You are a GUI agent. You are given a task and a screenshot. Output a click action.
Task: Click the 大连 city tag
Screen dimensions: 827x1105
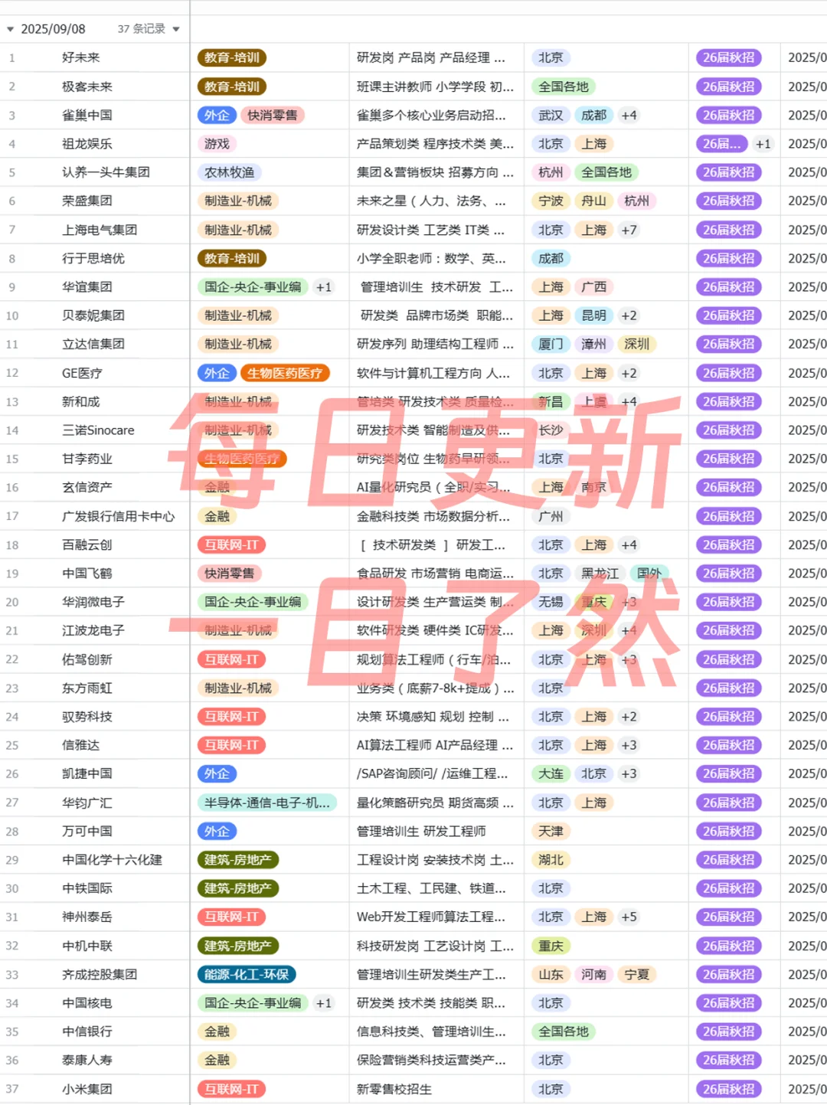(551, 773)
